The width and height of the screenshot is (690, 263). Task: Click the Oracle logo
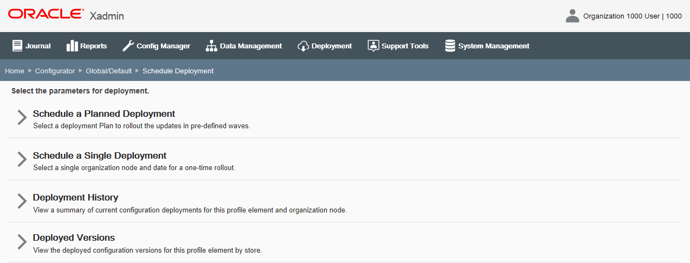[46, 15]
